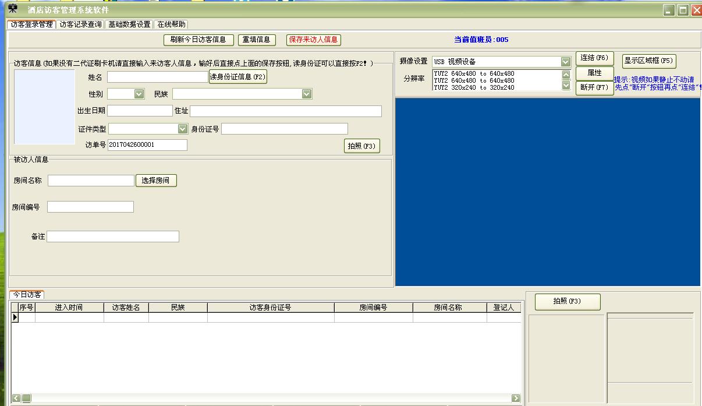Click 访客身份证号 column header
Image resolution: width=702 pixels, height=406 pixels.
tap(271, 308)
